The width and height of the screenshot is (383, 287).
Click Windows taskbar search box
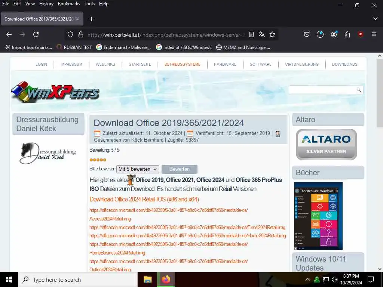[78, 280]
